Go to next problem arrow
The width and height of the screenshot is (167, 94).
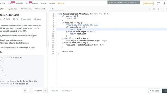click(x=46, y=91)
